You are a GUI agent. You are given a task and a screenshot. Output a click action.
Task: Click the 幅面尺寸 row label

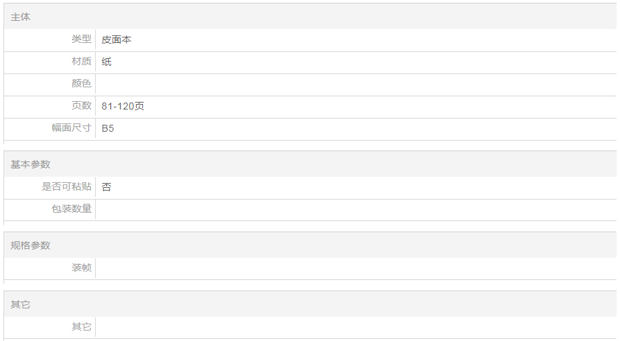pos(71,128)
